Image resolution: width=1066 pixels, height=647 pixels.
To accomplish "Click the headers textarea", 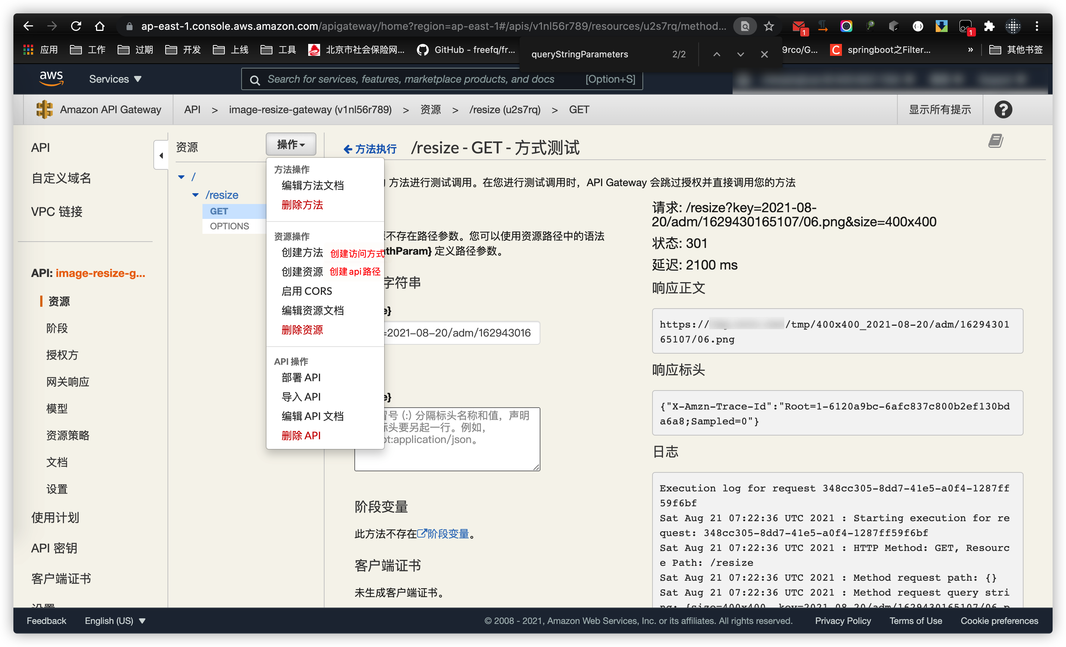I will coord(461,439).
